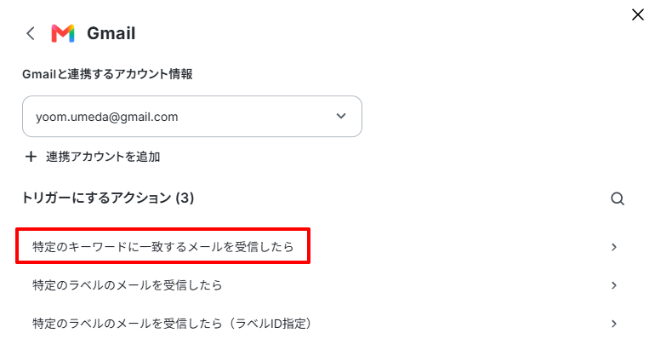Click the トリガーにするアクション heading
The image size is (655, 356).
point(96,198)
